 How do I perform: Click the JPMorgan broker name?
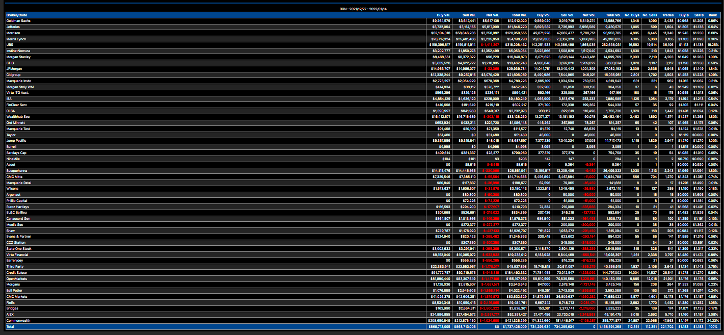point(14,69)
